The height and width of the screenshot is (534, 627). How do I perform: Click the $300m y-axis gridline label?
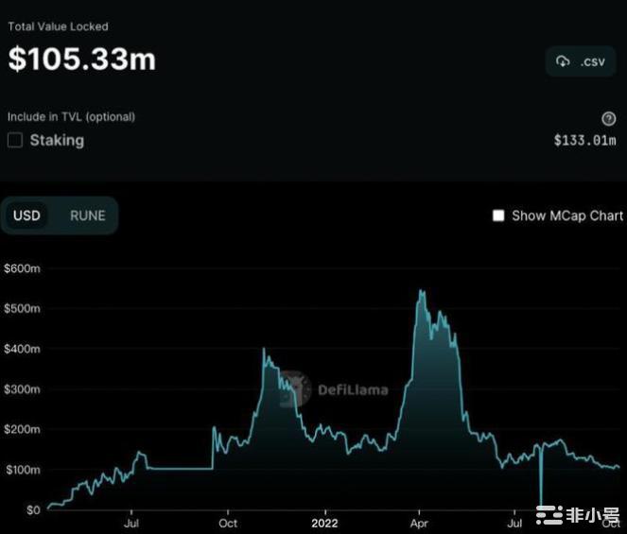(21, 389)
